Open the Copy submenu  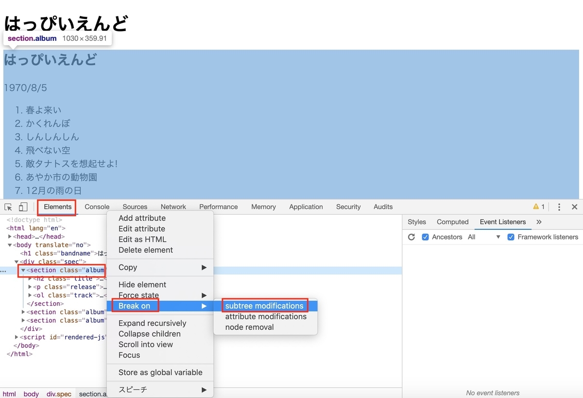click(x=160, y=267)
